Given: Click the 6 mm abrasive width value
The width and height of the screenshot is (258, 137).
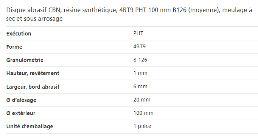Looking at the screenshot, I should [140, 86].
